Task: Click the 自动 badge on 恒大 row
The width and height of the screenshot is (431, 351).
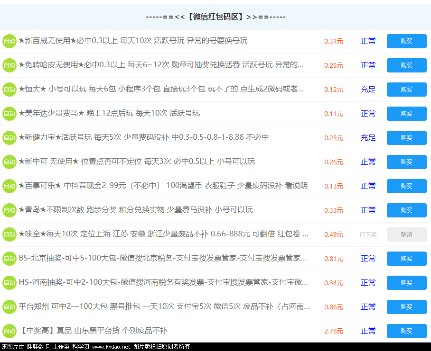Action: tap(9, 90)
